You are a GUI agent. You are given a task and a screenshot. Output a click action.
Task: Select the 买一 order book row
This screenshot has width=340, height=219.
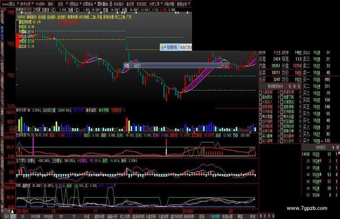[x=317, y=80]
